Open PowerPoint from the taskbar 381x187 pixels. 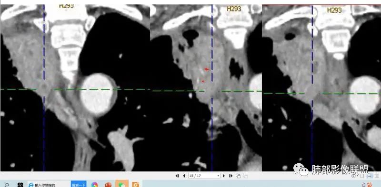(108, 185)
